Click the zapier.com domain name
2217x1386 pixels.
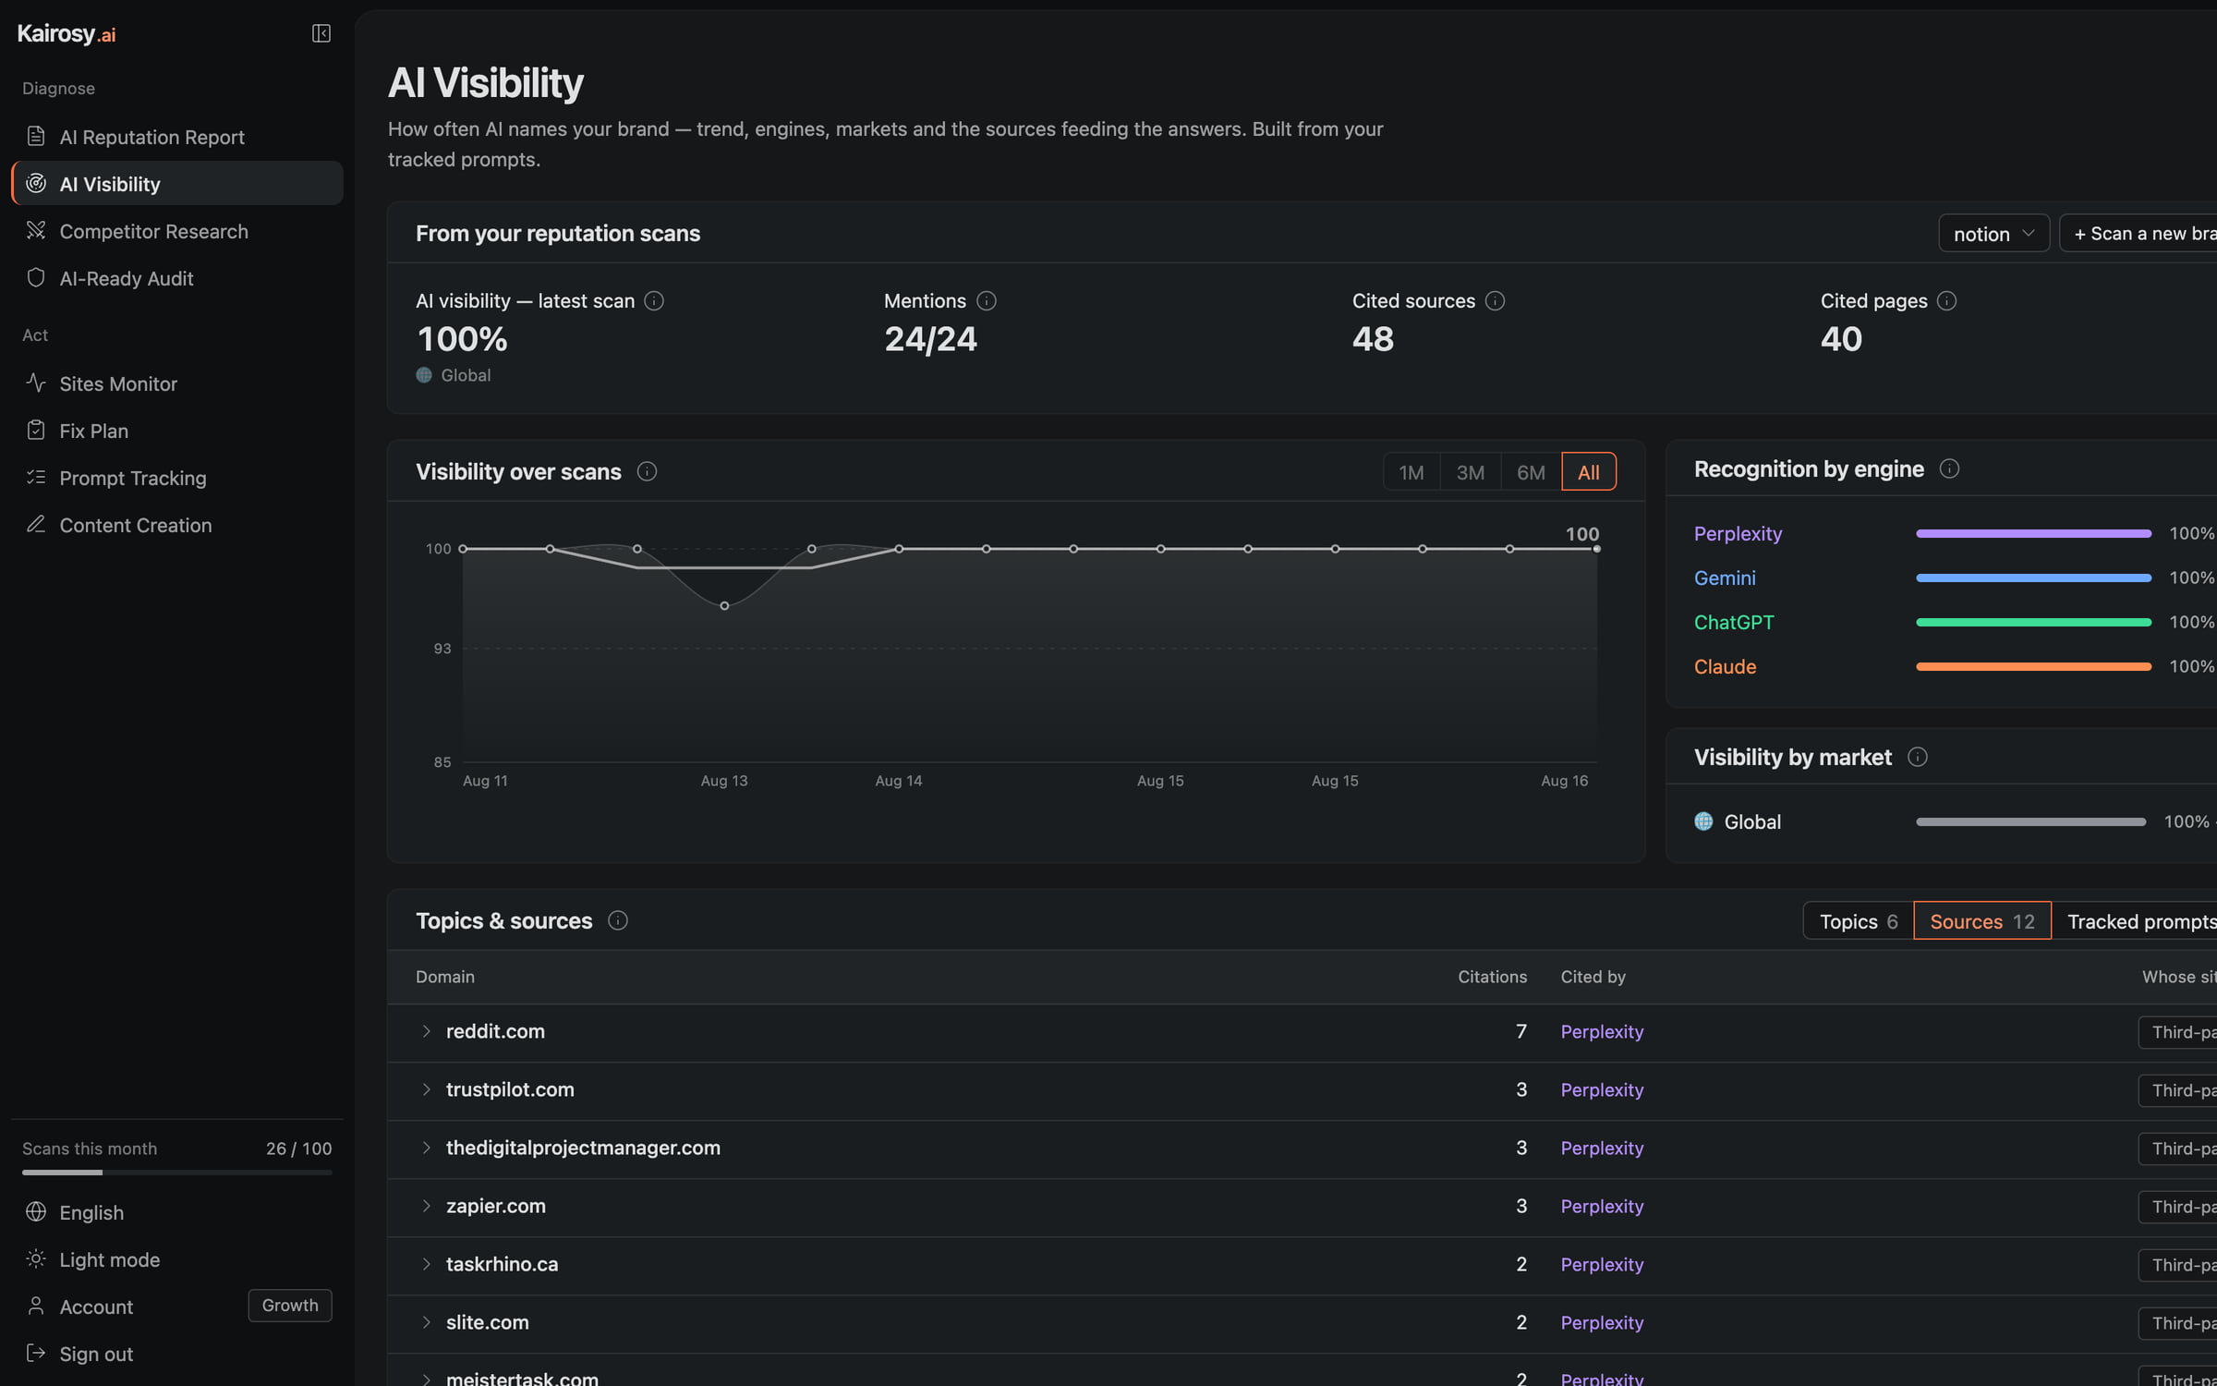click(496, 1206)
